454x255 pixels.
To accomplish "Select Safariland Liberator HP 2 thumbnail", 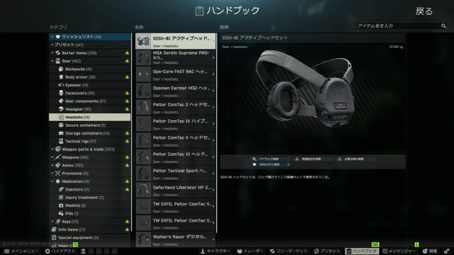I will (x=143, y=190).
